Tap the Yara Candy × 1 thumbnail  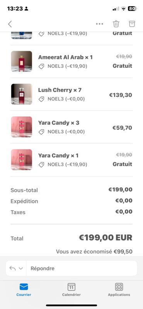click(x=22, y=160)
